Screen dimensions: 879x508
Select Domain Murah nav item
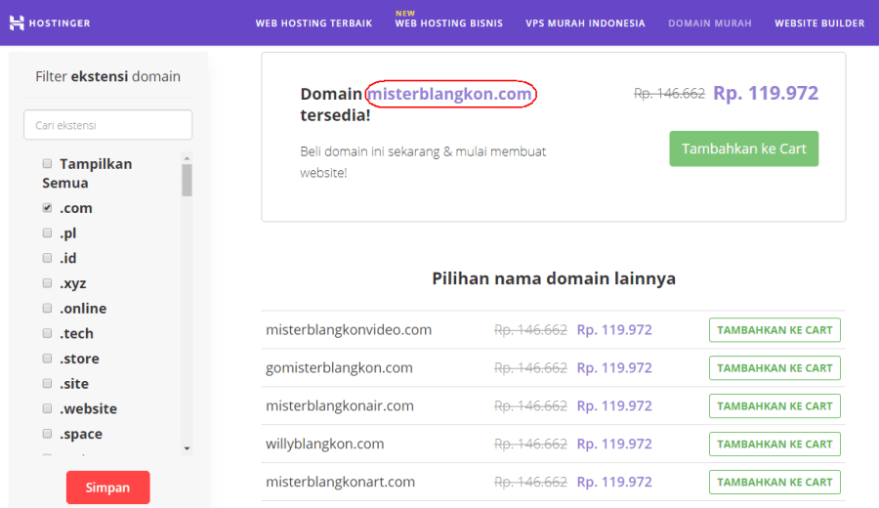coord(710,23)
